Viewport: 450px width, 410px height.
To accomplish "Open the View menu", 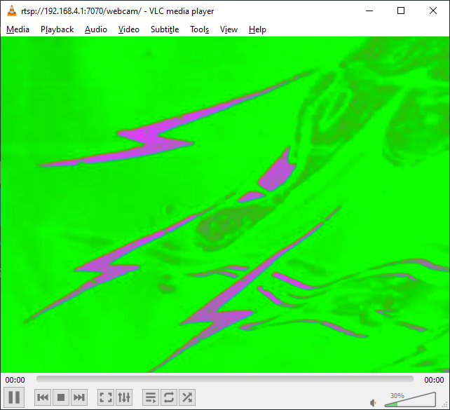I will [x=229, y=29].
